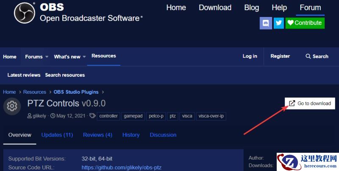Select the visca-over-ip tag
The width and height of the screenshot is (339, 171).
(211, 116)
